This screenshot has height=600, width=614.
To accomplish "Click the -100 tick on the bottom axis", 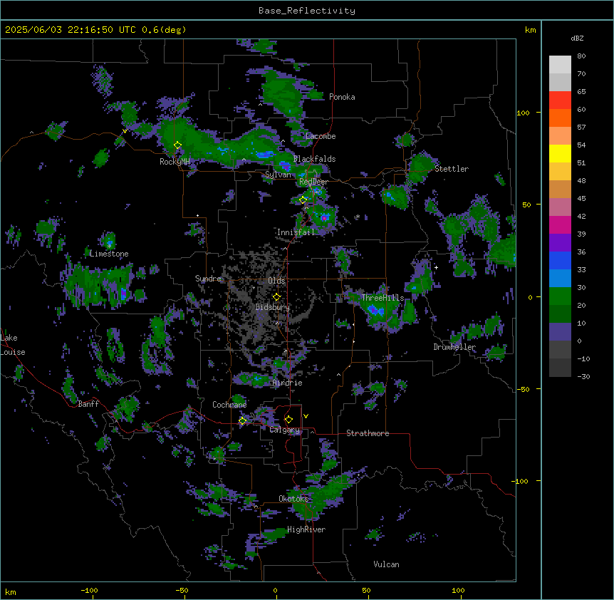I will [x=89, y=591].
